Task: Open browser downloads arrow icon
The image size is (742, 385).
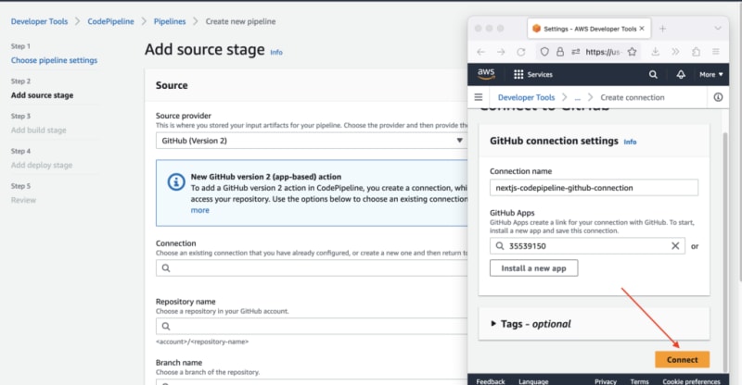Action: pyautogui.click(x=655, y=52)
